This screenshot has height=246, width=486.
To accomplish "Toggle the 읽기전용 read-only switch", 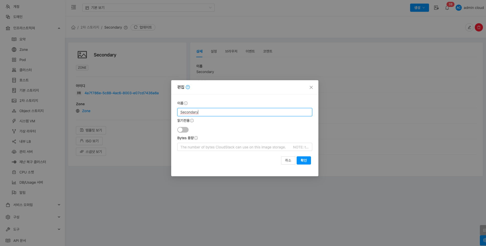I will click(x=183, y=130).
